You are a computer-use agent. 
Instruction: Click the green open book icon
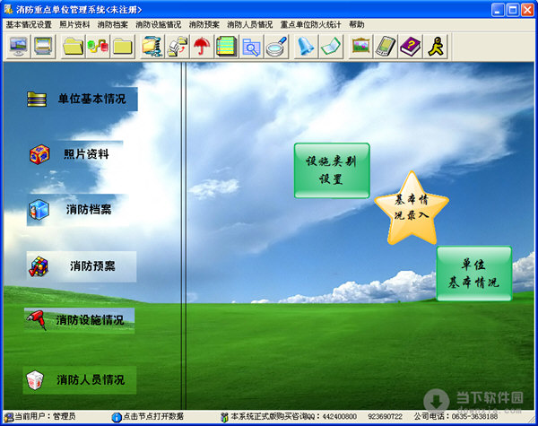(330, 46)
